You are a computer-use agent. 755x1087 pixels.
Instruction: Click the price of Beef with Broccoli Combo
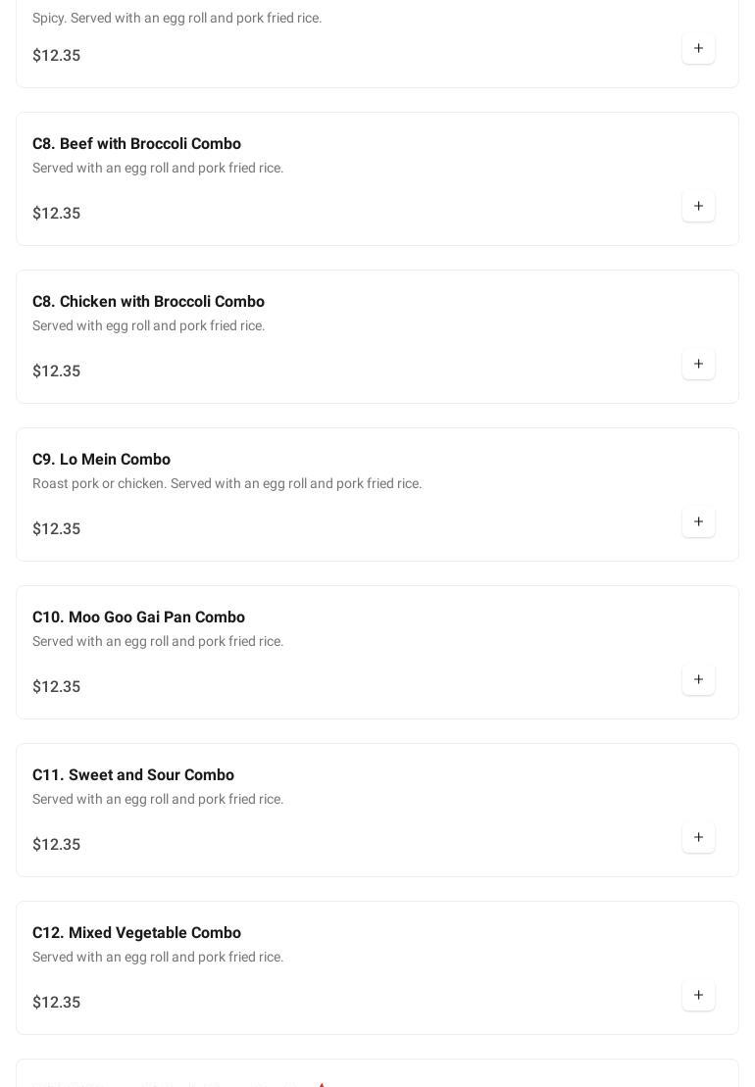coord(57,214)
